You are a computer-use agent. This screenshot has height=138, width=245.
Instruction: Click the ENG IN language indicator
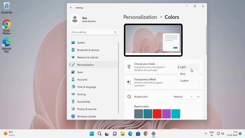[x=212, y=134]
